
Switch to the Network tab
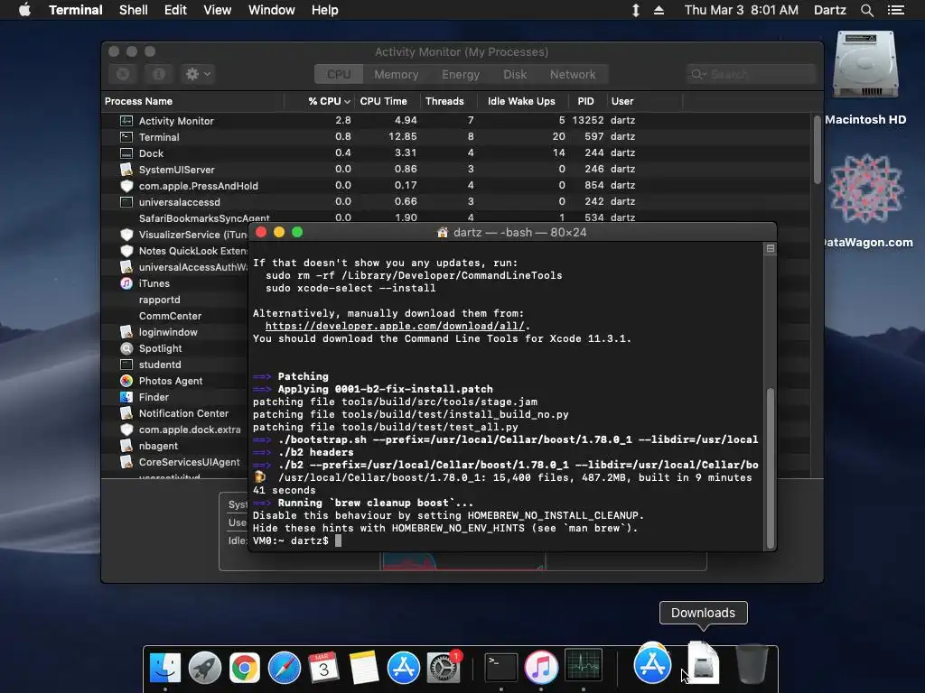coord(572,74)
